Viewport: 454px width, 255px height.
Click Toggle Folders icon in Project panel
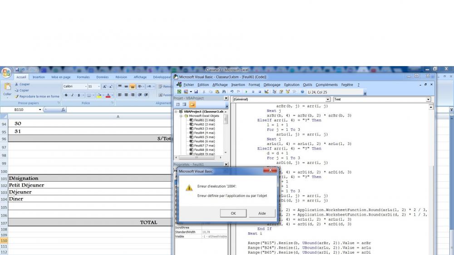coord(192,105)
